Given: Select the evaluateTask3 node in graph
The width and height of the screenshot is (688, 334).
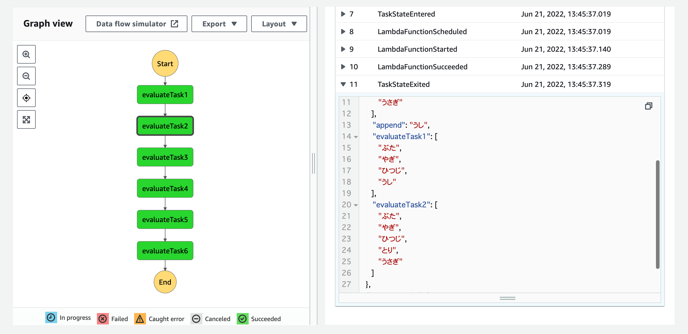Looking at the screenshot, I should 165,157.
